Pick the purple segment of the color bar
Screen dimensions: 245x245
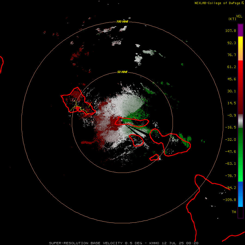point(240,30)
